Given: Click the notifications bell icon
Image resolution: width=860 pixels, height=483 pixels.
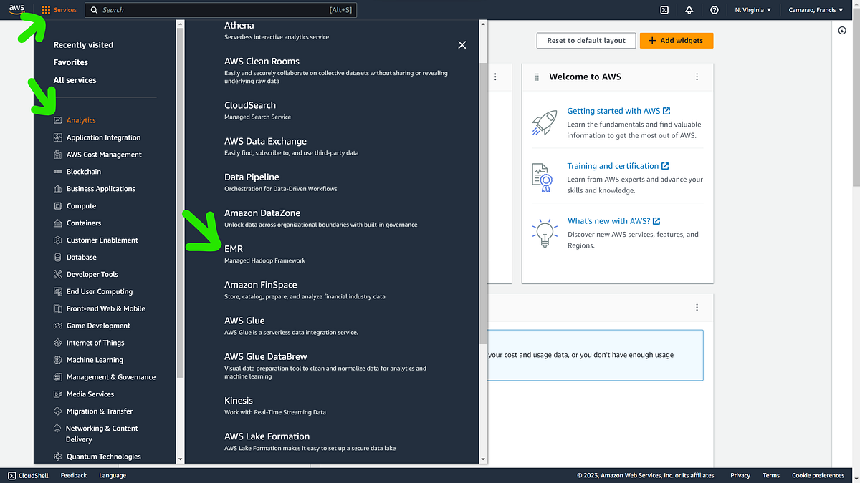Looking at the screenshot, I should click(689, 9).
